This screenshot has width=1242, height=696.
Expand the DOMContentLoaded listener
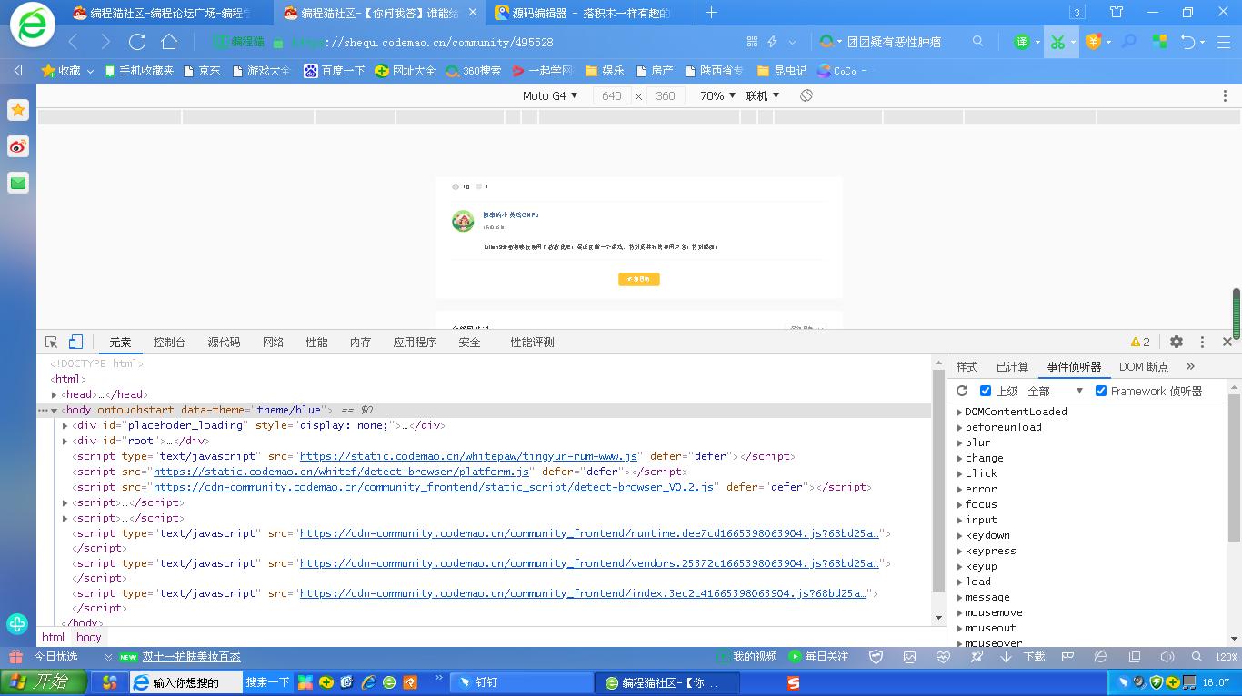pos(959,412)
